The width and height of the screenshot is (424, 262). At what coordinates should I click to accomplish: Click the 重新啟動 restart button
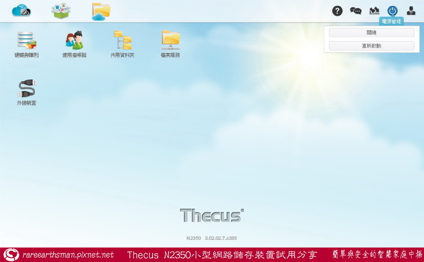372,45
